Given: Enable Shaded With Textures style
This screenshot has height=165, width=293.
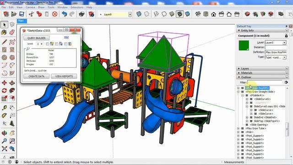Looking at the screenshot, I should (179, 14).
